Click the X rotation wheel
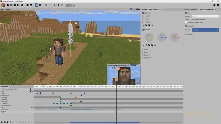Viewport: 221px width, 124px height. [x=149, y=37]
